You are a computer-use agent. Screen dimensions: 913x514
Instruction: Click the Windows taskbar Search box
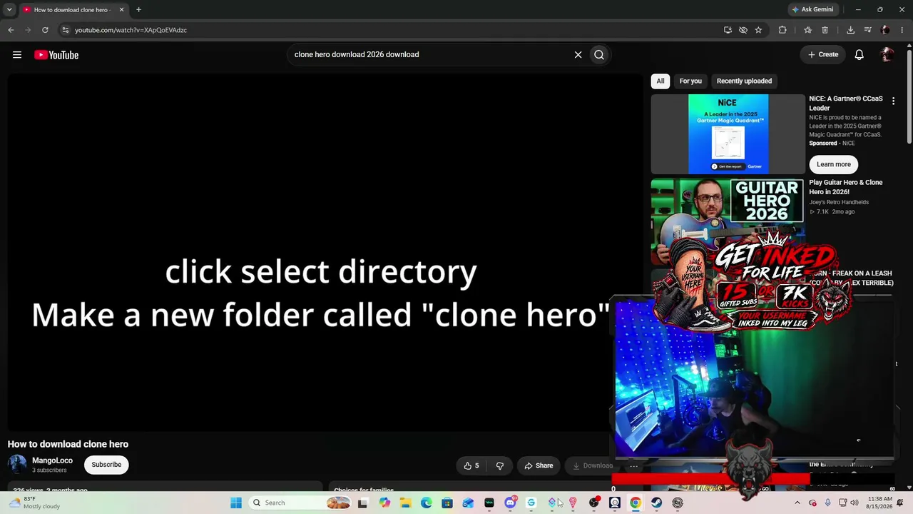tap(301, 503)
